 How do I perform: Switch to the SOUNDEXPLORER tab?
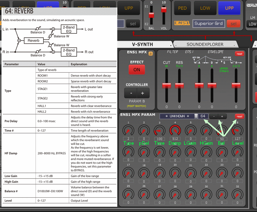pyautogui.click(x=205, y=44)
